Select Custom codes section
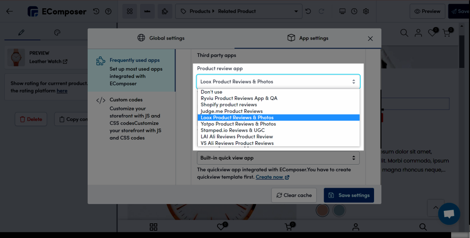Screen dimensions: 470x238 131,119
